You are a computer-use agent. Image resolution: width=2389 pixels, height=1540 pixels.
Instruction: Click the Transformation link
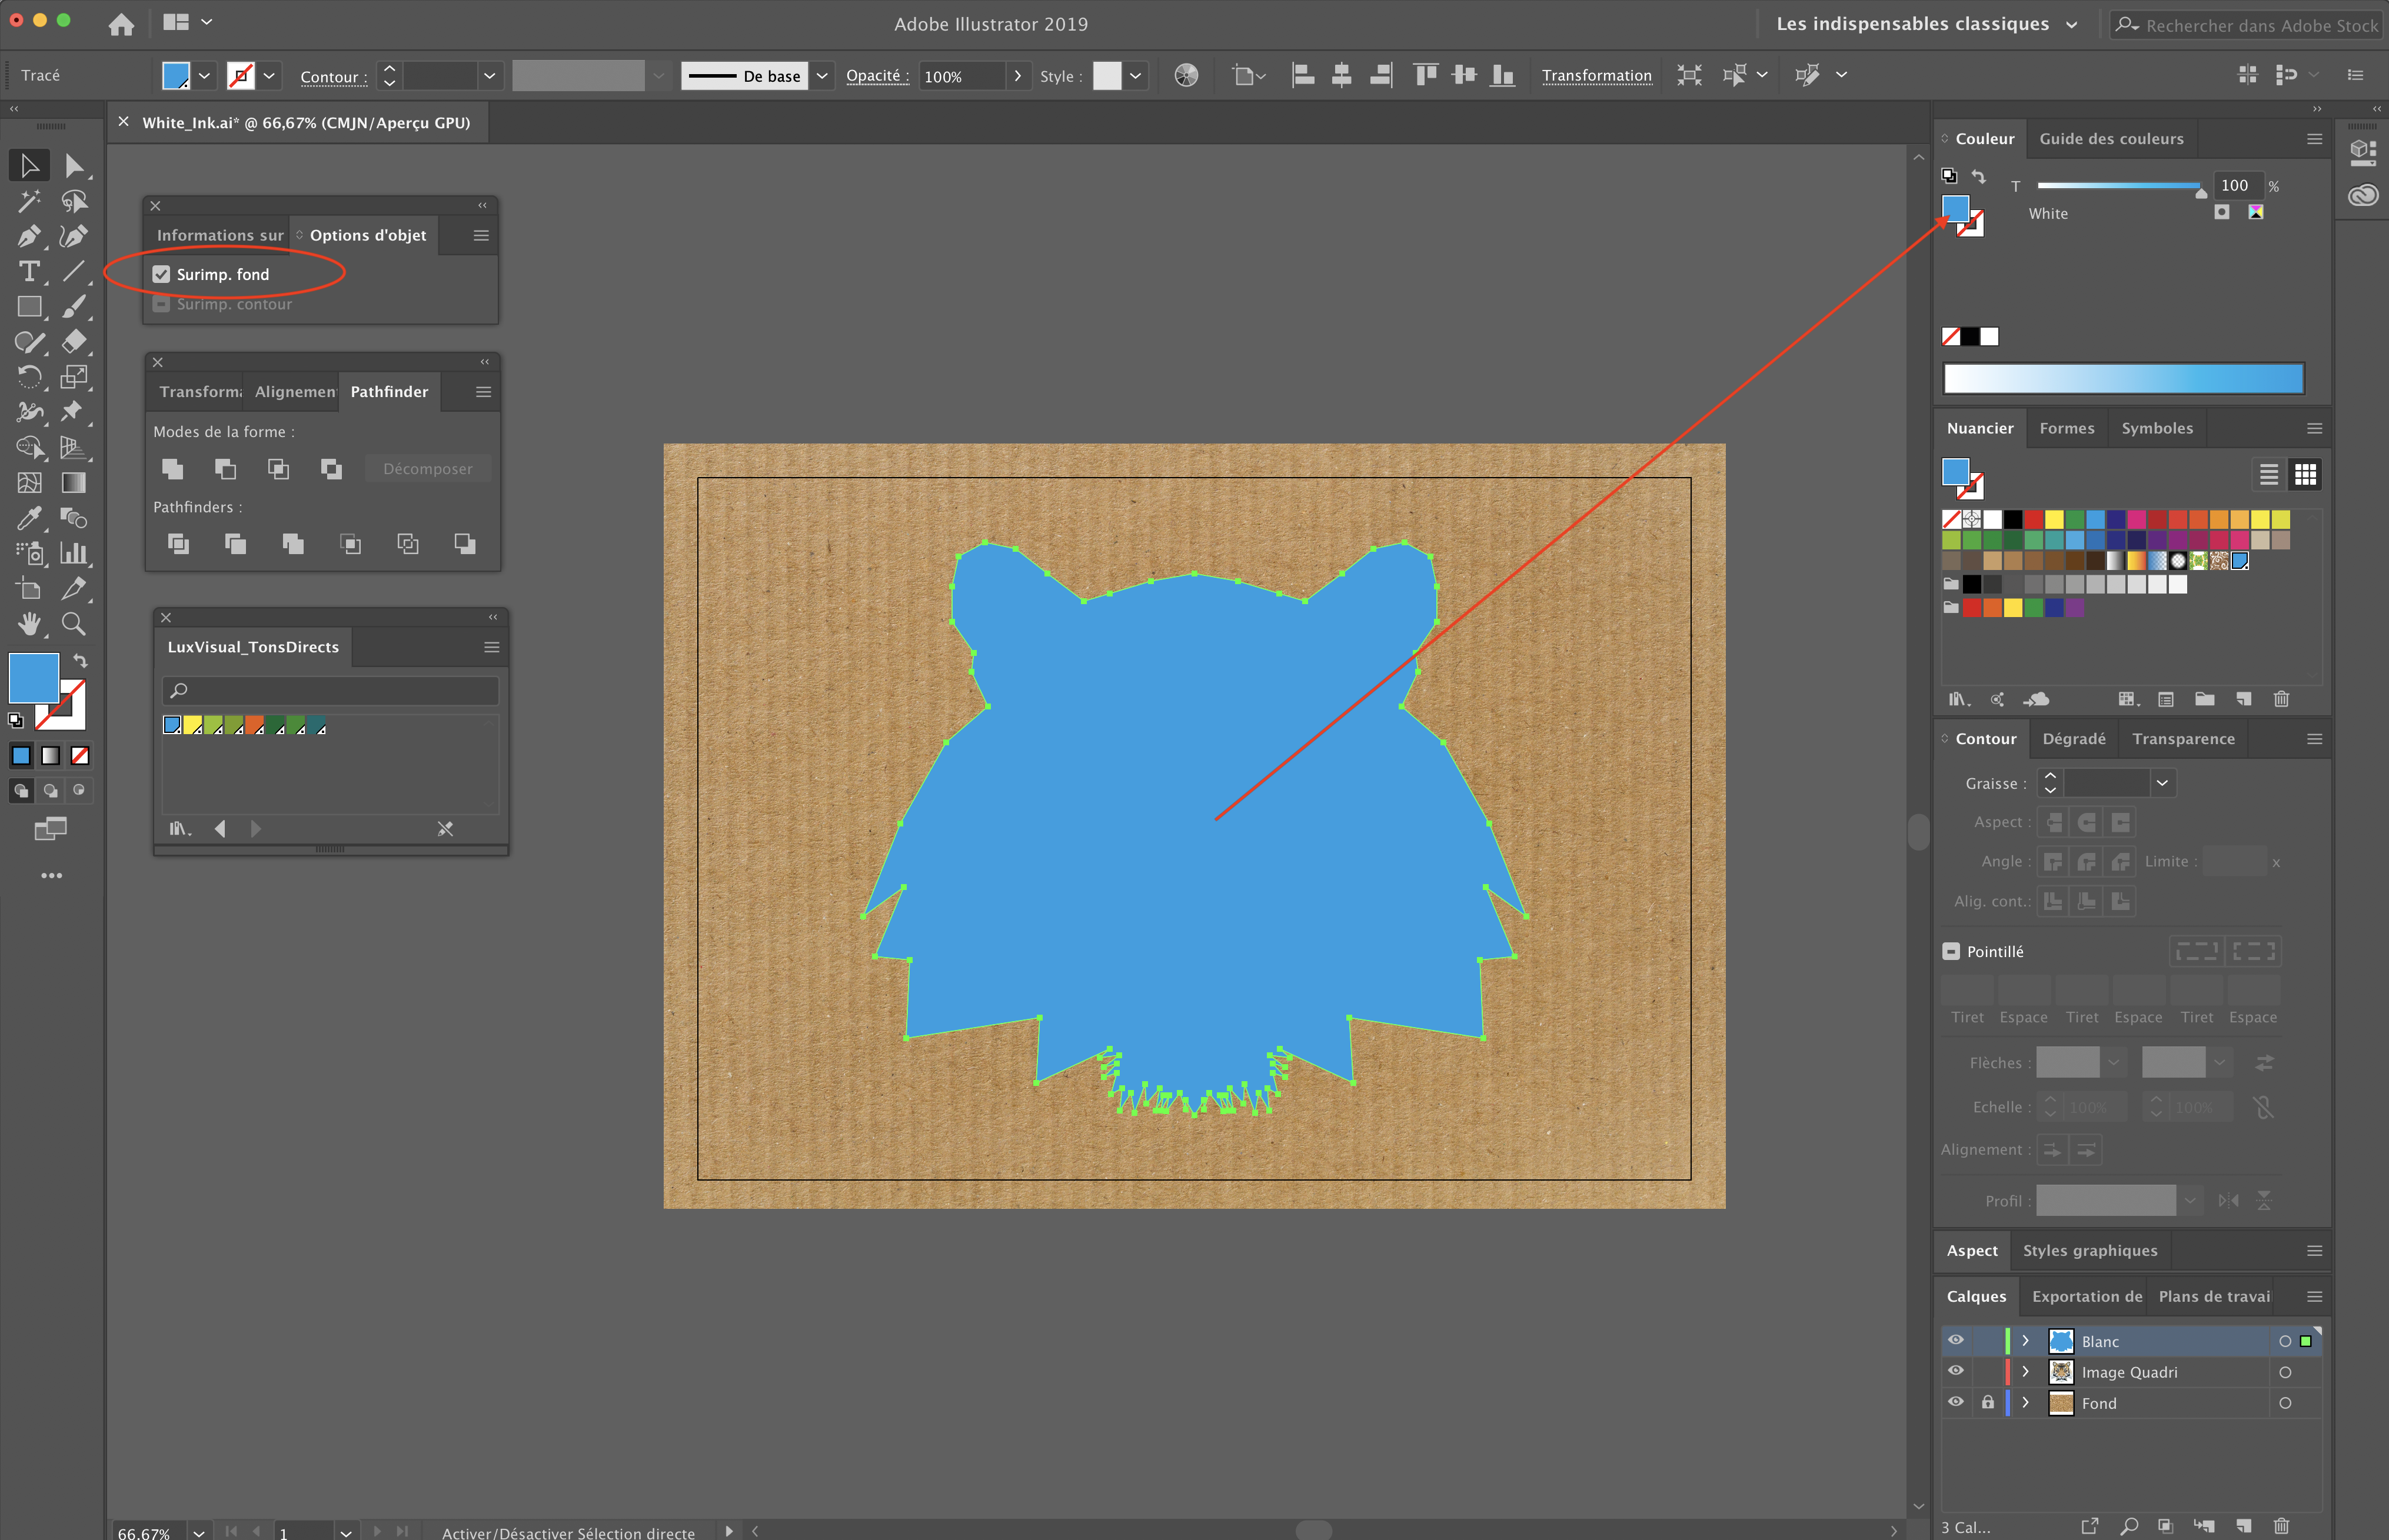(x=1596, y=76)
